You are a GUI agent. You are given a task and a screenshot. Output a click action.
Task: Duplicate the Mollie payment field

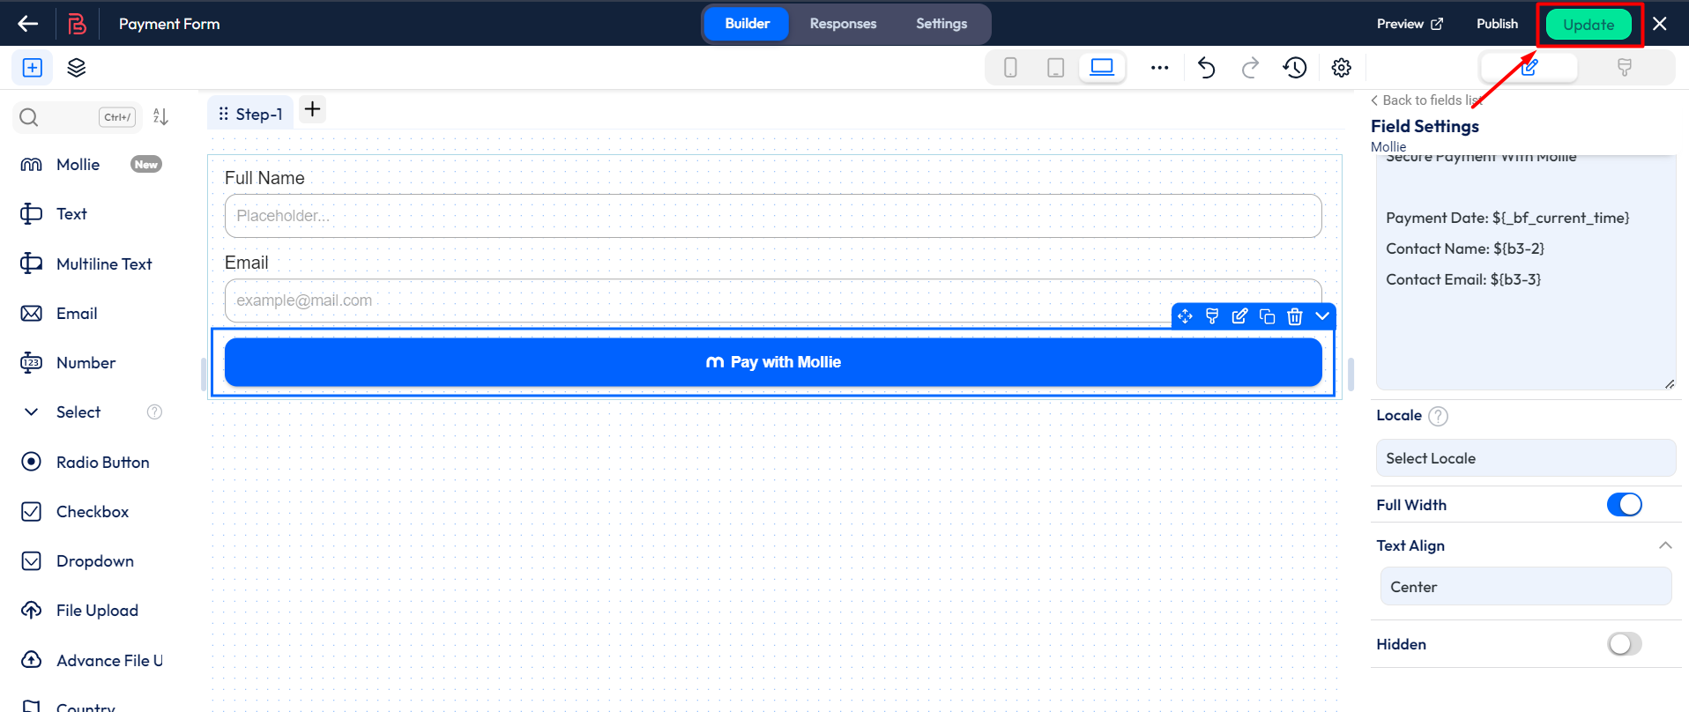coord(1267,316)
